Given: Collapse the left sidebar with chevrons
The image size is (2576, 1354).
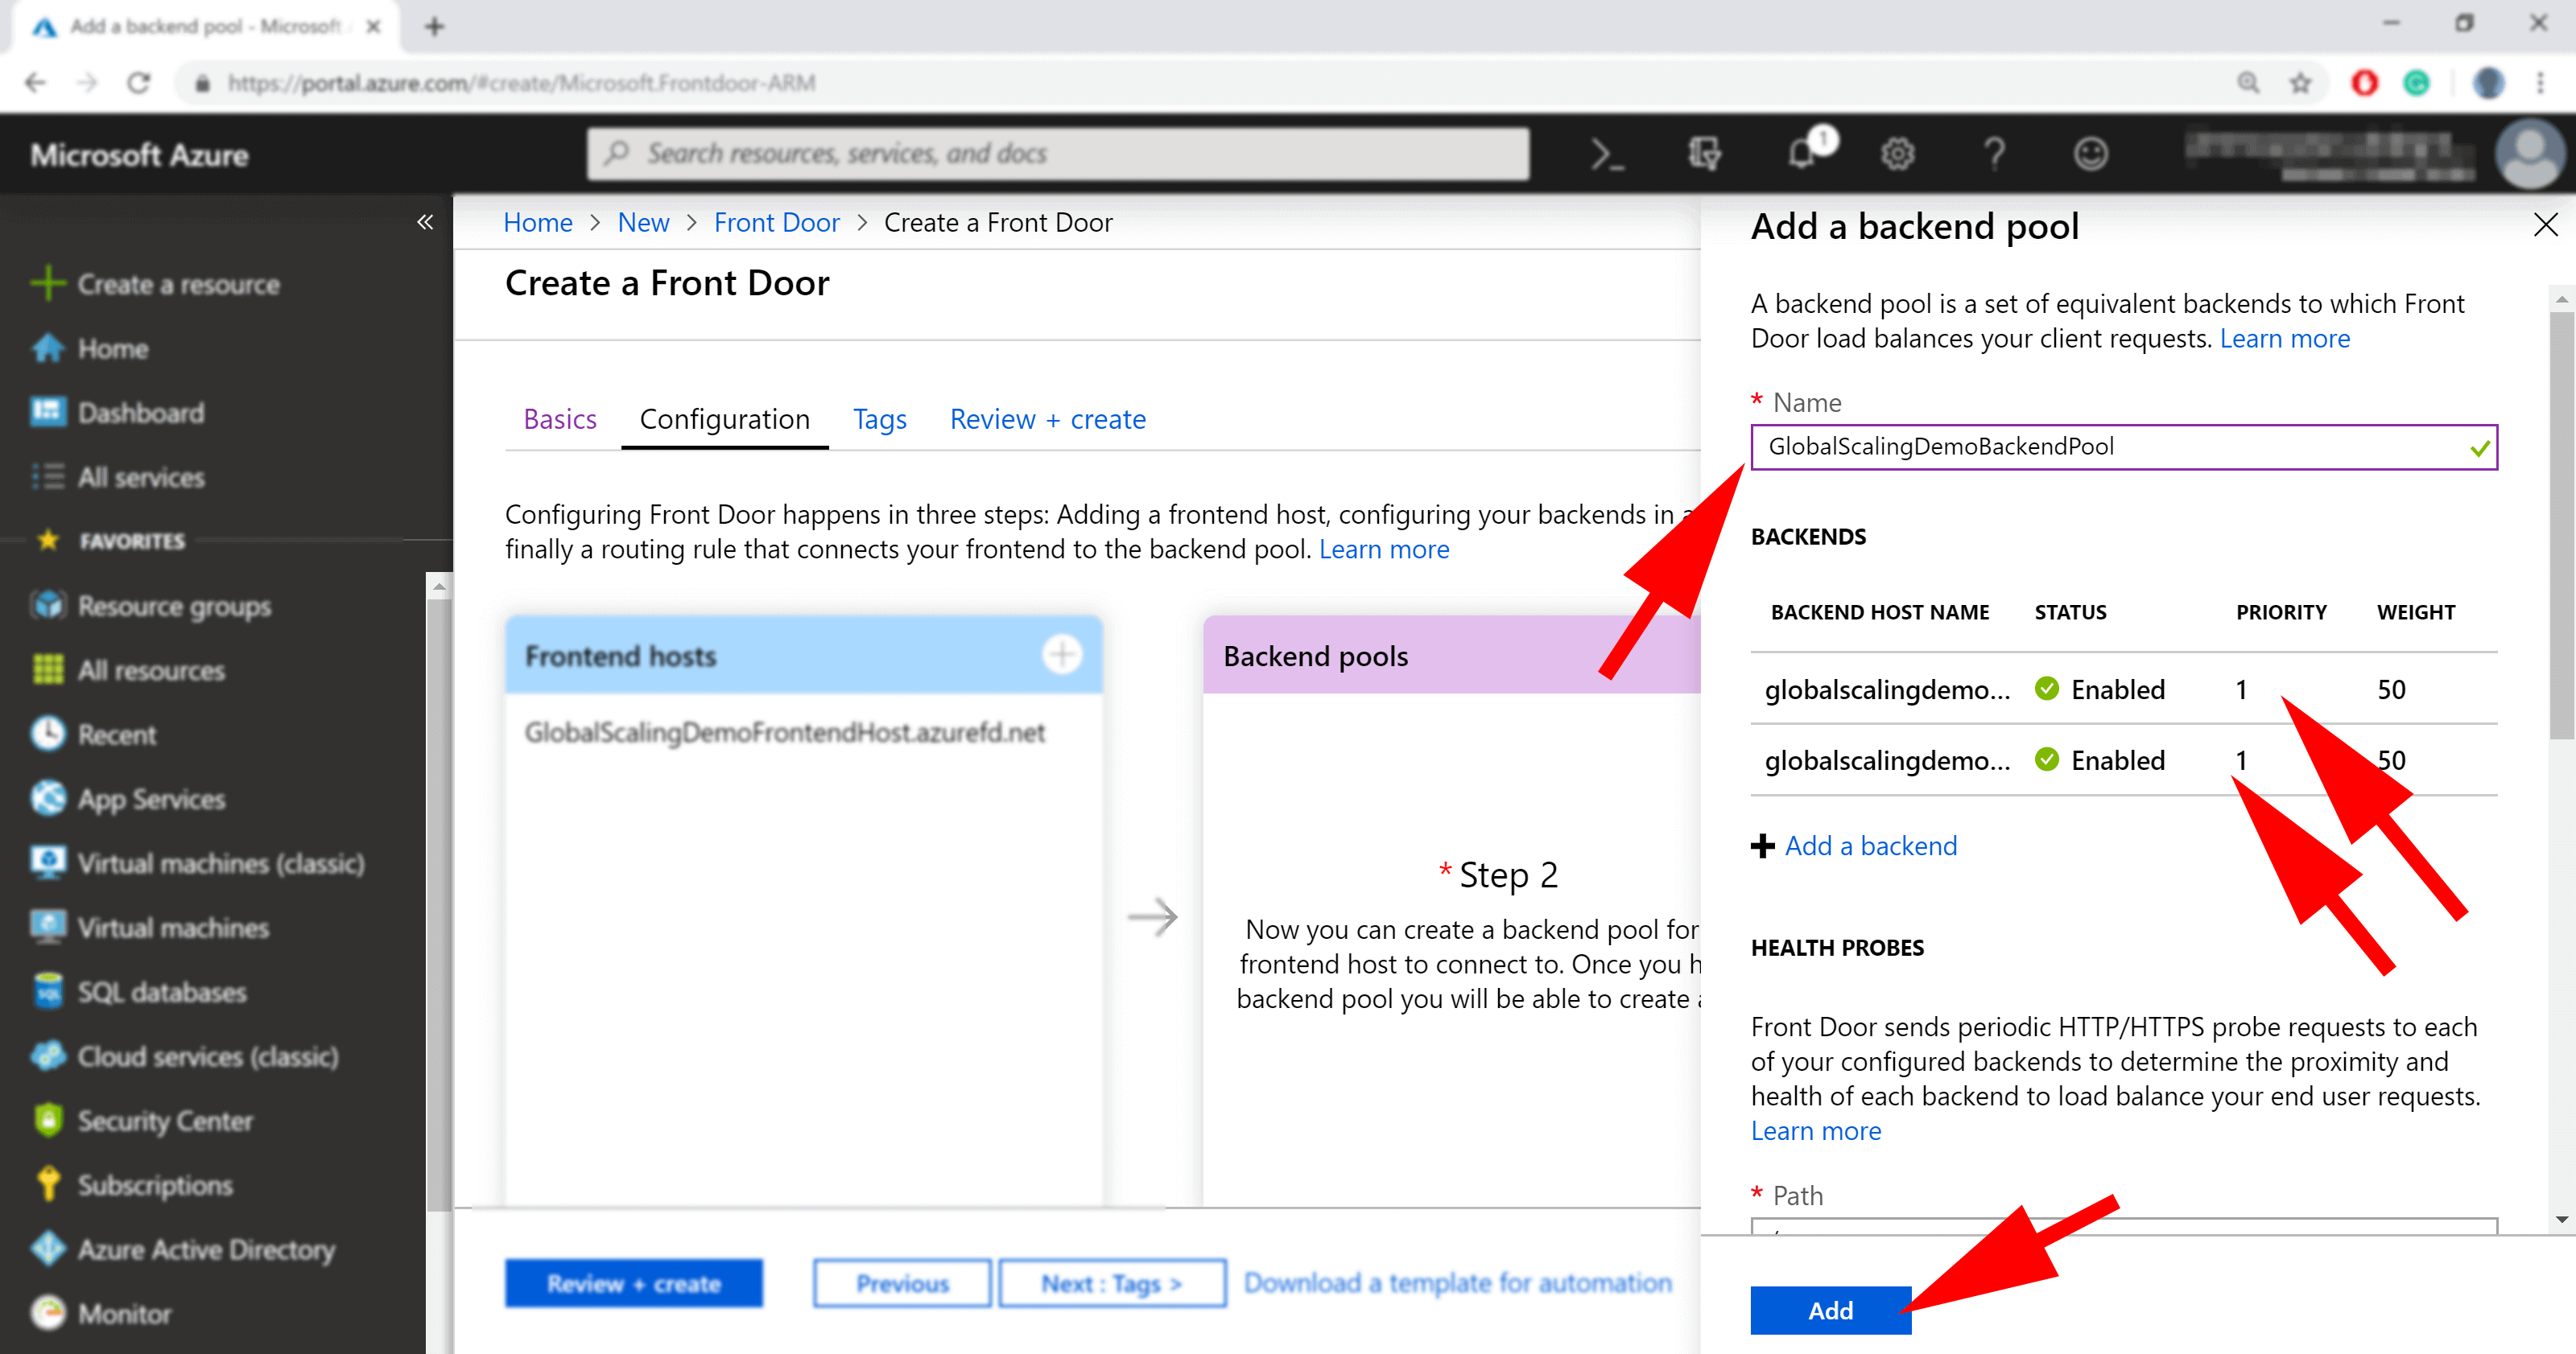Looking at the screenshot, I should pyautogui.click(x=425, y=222).
